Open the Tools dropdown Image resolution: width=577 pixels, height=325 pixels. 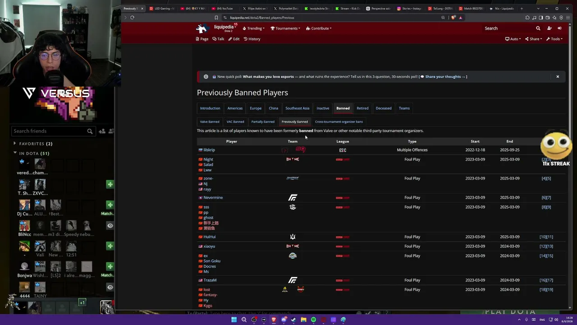point(554,39)
